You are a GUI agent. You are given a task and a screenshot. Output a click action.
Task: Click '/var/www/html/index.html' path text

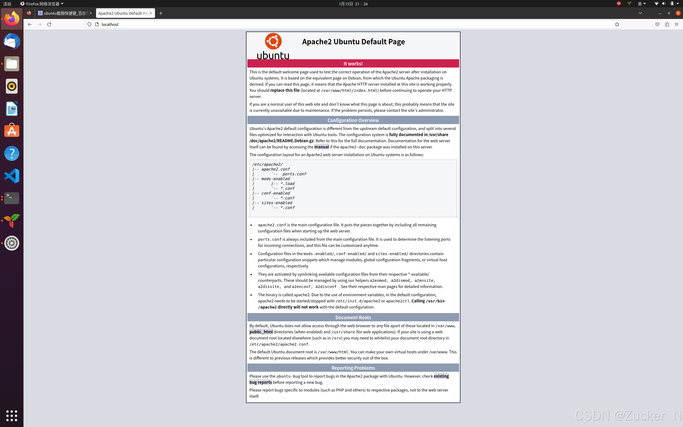(x=349, y=90)
